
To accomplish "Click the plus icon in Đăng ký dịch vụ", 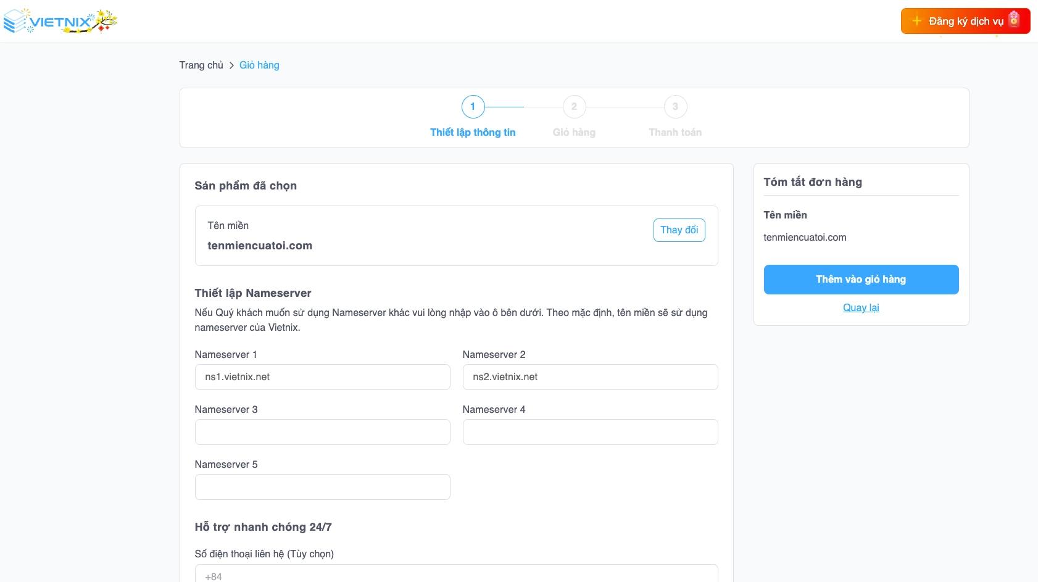I will click(917, 21).
